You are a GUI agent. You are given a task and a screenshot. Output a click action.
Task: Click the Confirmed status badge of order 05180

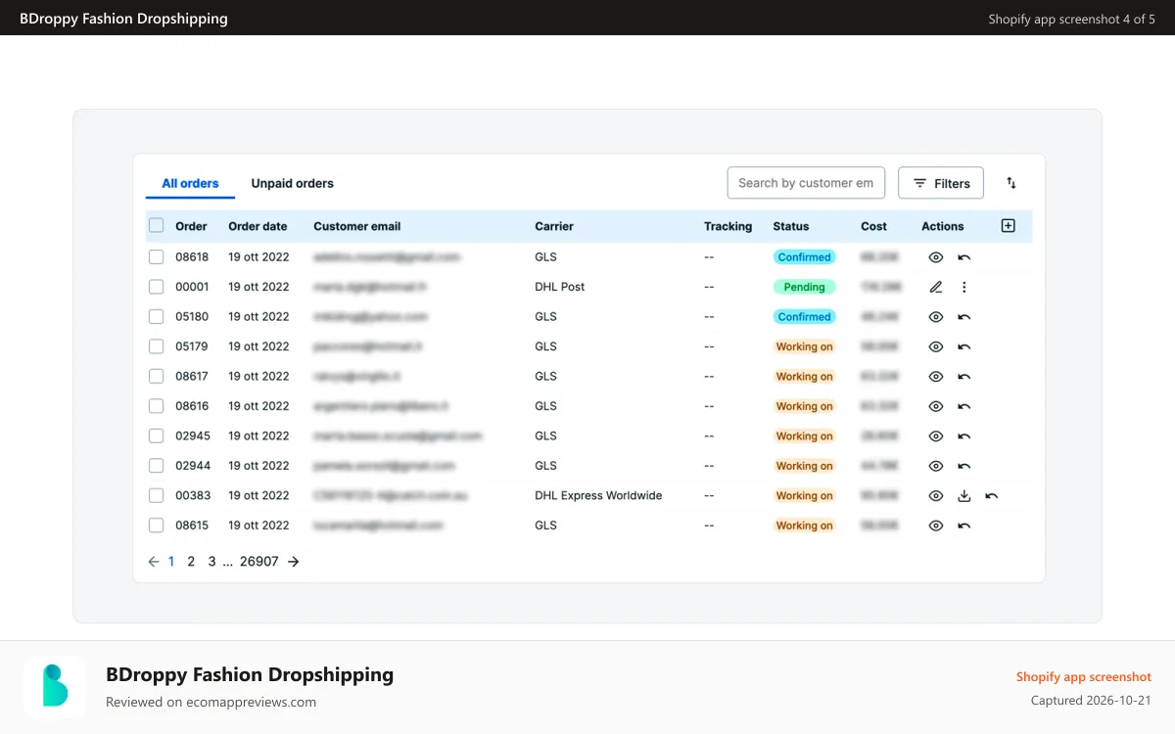click(x=805, y=317)
